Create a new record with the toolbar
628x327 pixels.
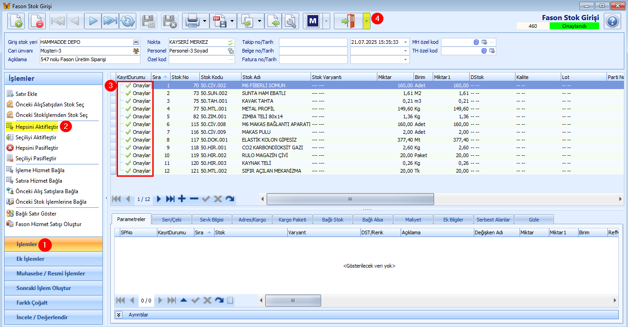pos(16,21)
